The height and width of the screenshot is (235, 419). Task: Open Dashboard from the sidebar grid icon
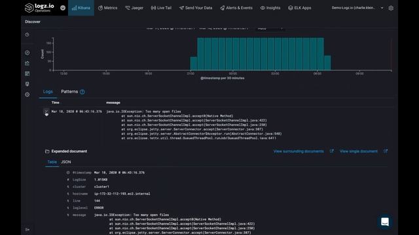tap(27, 74)
